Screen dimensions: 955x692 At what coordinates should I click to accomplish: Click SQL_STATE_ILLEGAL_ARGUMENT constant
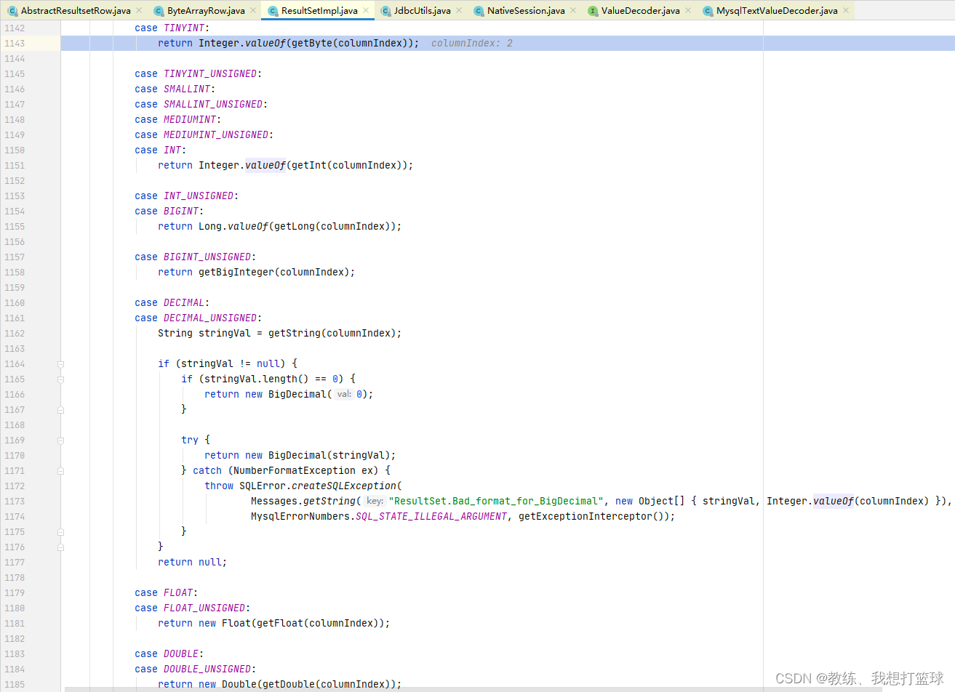pyautogui.click(x=431, y=517)
